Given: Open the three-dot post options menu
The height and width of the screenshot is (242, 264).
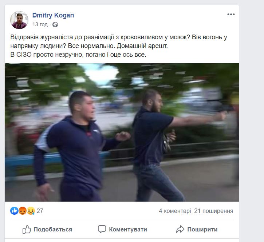Looking at the screenshot, I should click(x=231, y=15).
